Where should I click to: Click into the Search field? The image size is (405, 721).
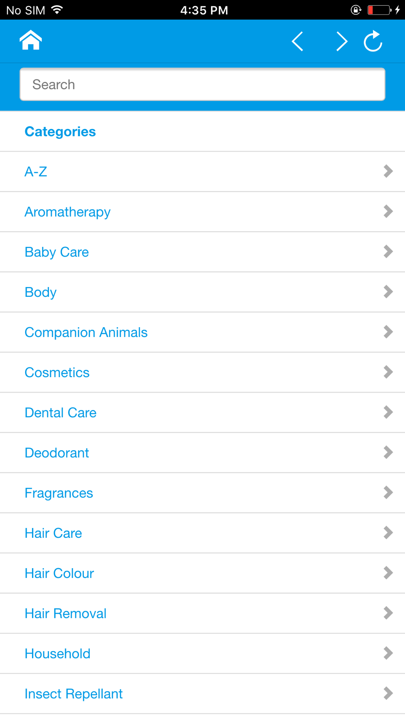coord(202,84)
